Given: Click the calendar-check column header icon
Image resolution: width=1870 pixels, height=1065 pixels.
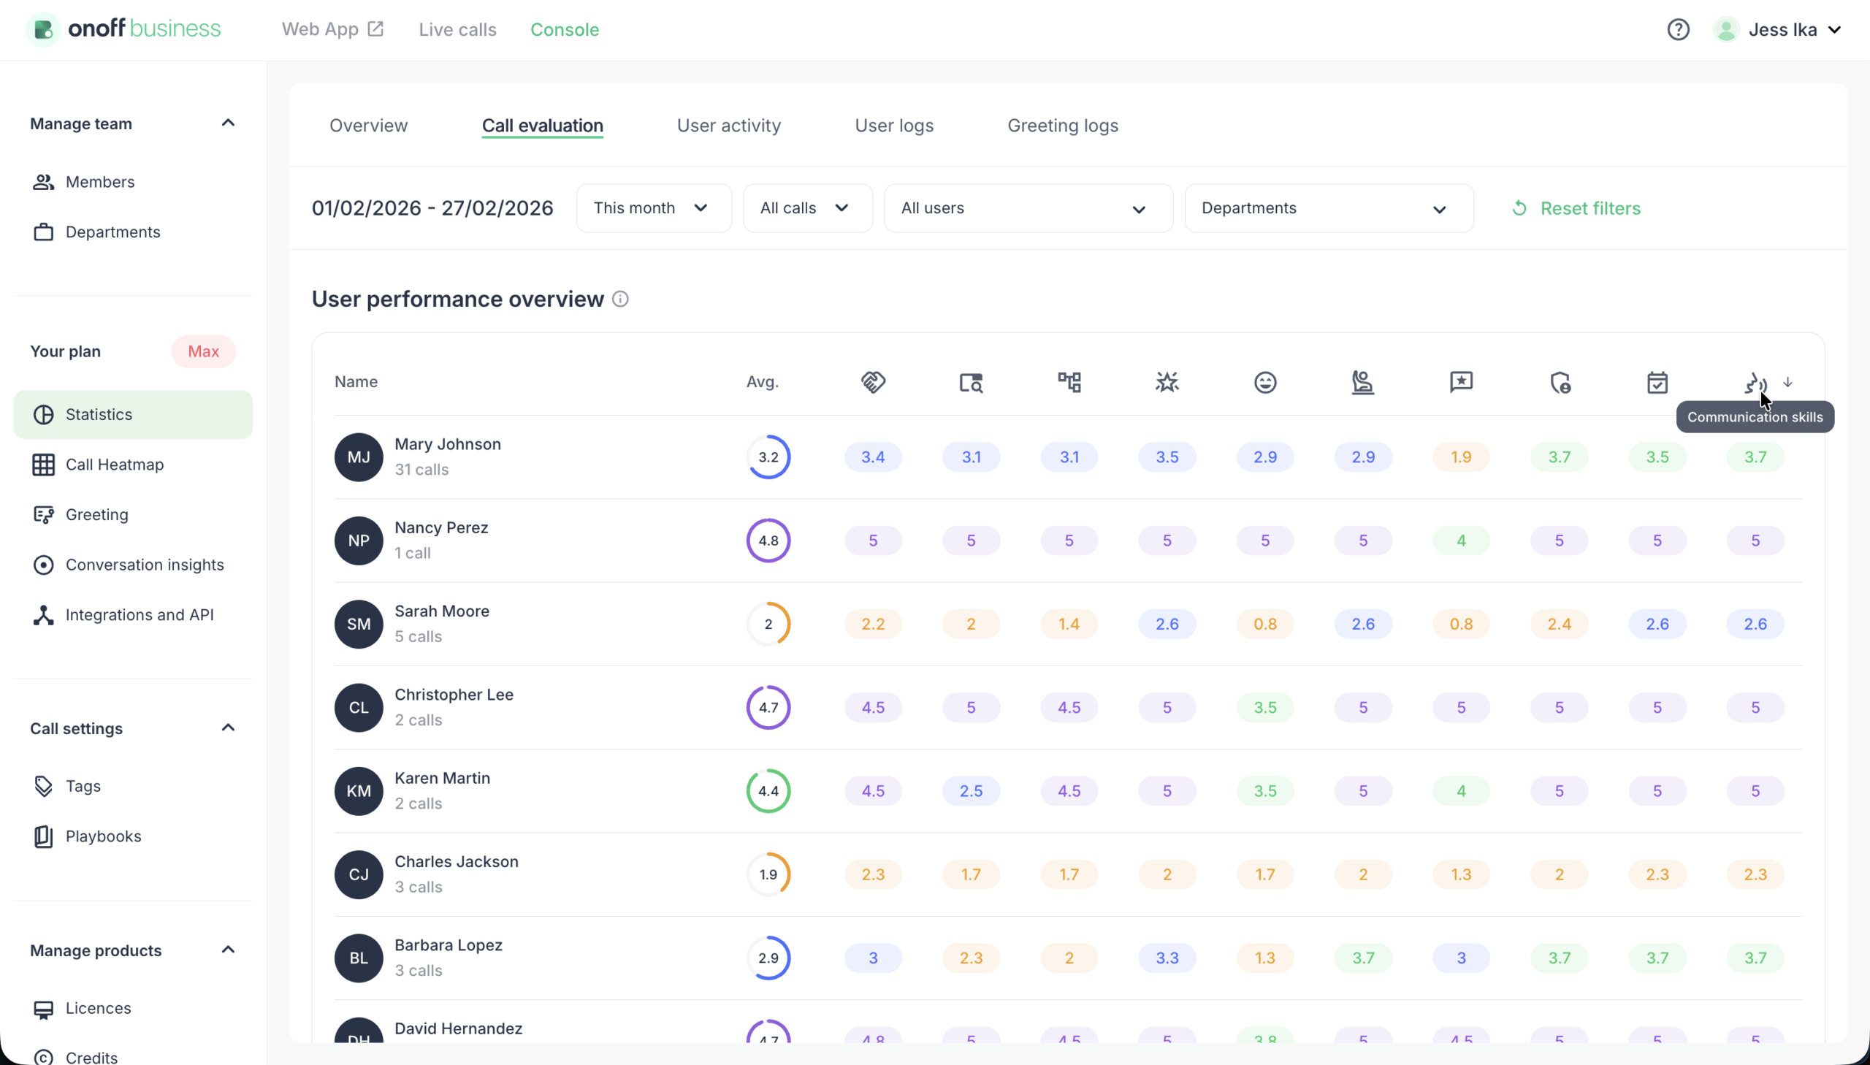Looking at the screenshot, I should coord(1657,381).
